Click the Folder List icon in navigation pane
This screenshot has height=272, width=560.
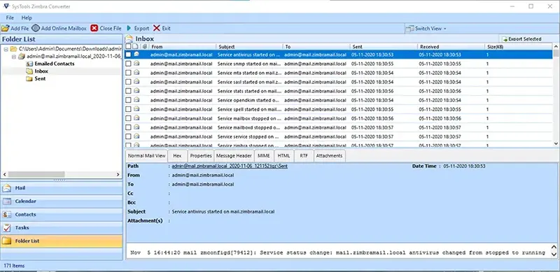[7, 241]
